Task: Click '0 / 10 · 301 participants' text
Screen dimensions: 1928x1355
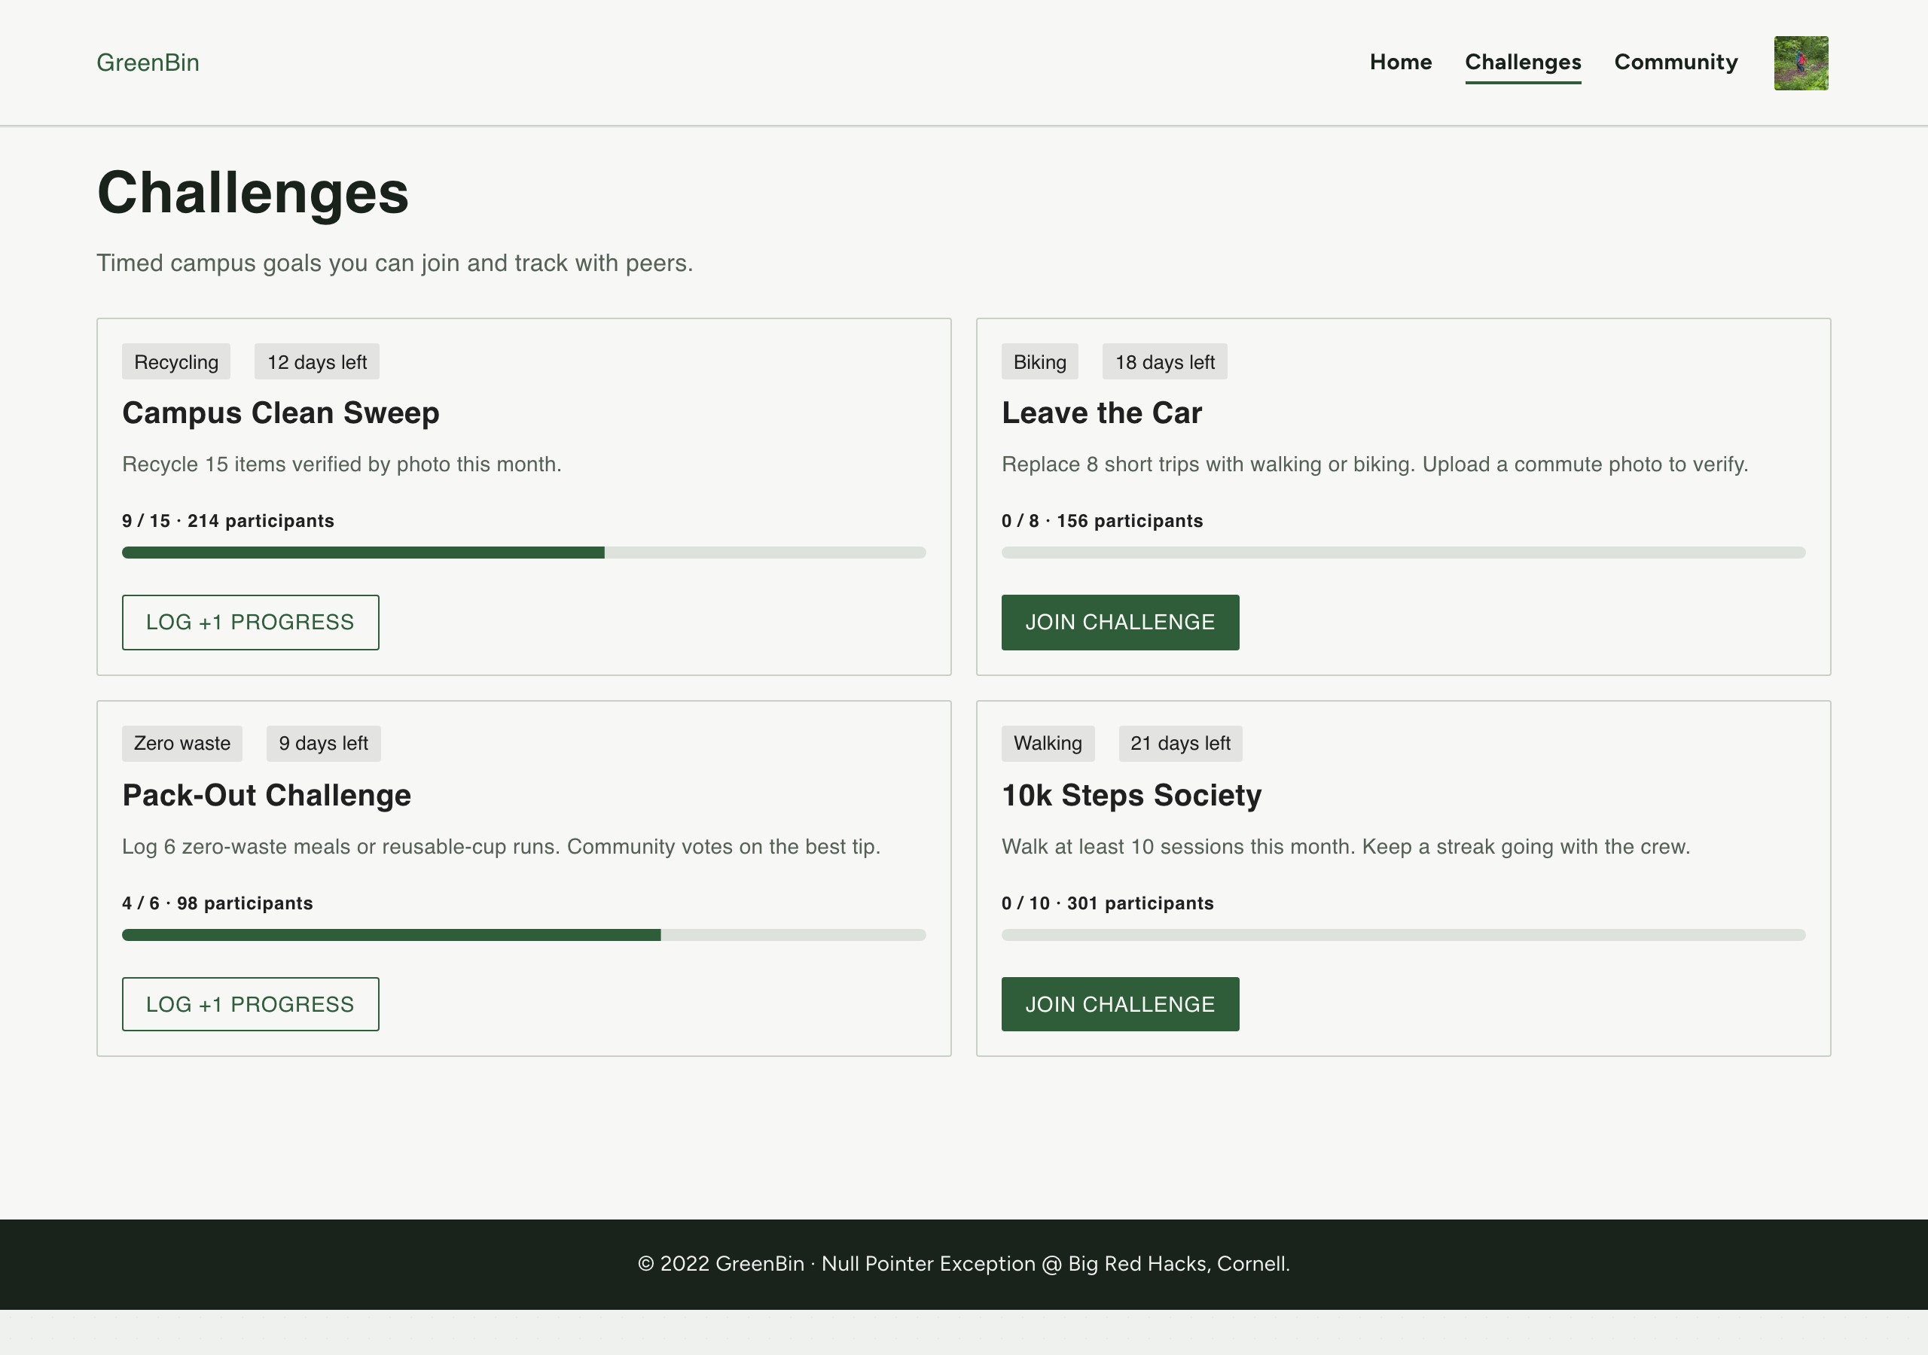Action: click(1107, 903)
